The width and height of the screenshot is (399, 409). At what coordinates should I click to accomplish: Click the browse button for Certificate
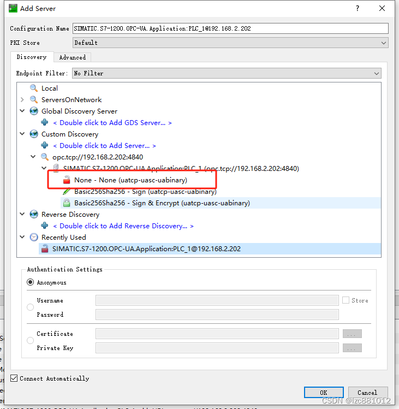coord(352,334)
